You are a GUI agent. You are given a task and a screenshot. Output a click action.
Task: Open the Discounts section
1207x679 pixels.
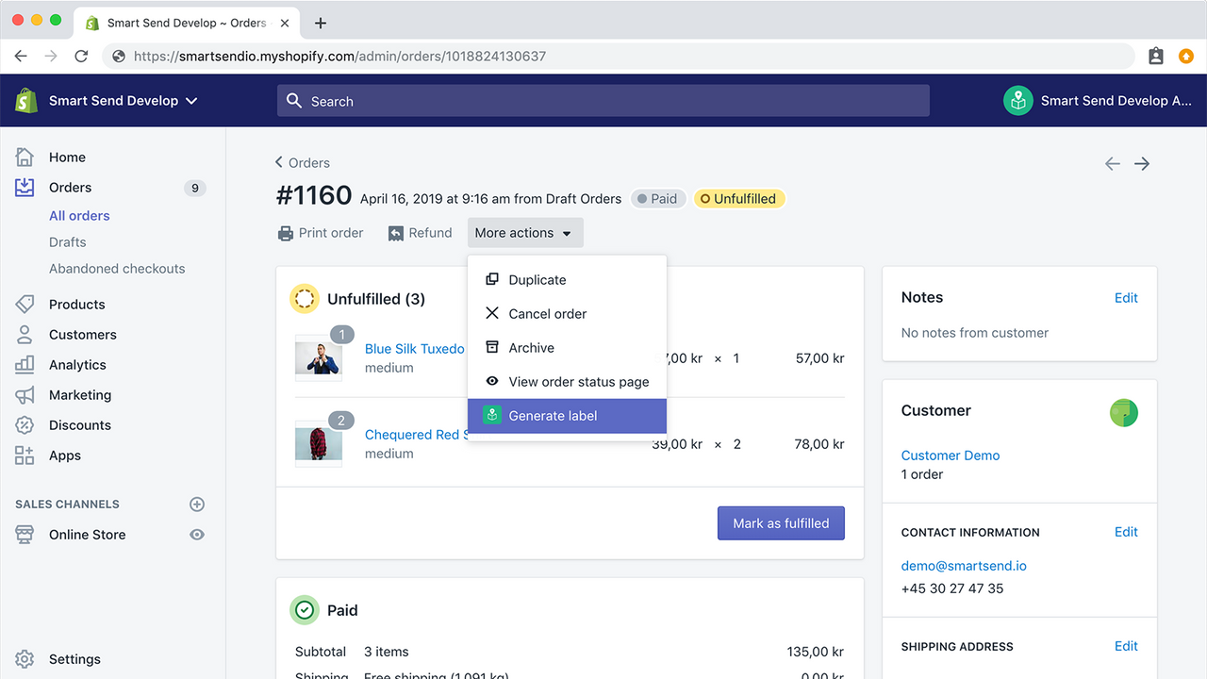click(x=77, y=424)
